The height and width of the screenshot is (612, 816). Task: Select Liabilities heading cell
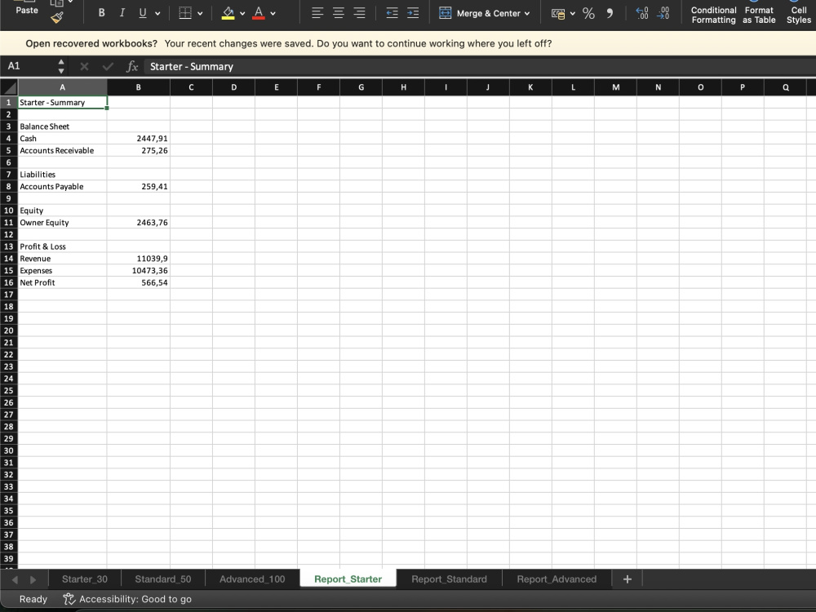[63, 175]
